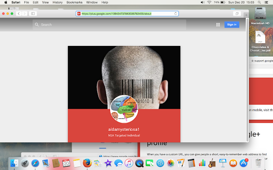
Task: Open Mail eagle stamp icon in dock
Action: click(46, 163)
